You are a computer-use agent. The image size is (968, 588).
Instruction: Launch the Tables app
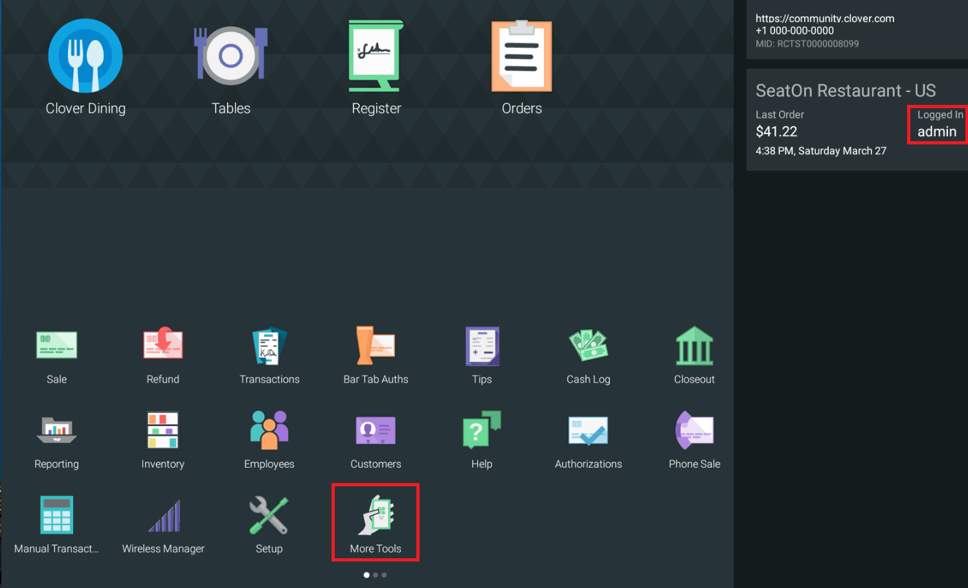(x=231, y=57)
